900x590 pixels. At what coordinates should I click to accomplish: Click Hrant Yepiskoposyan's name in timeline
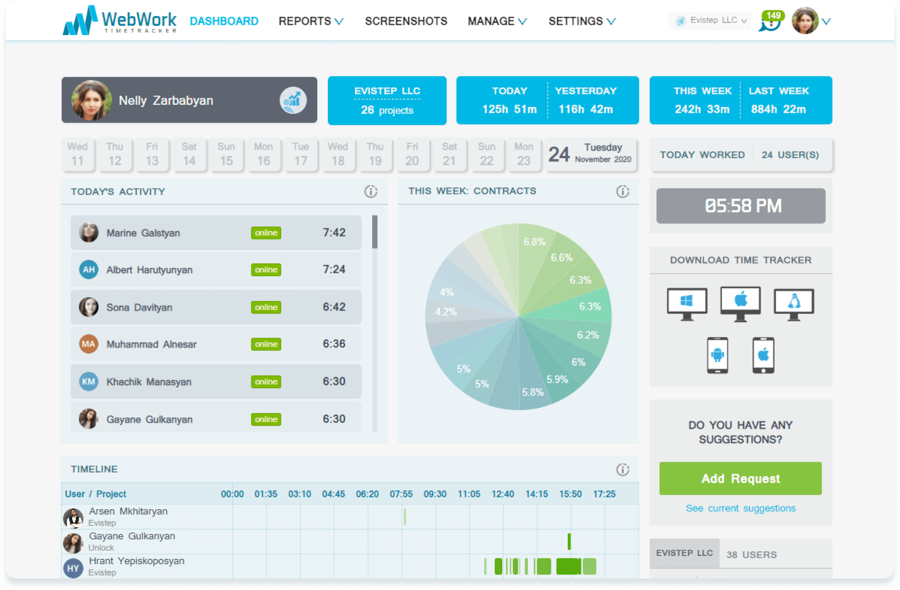(x=136, y=561)
